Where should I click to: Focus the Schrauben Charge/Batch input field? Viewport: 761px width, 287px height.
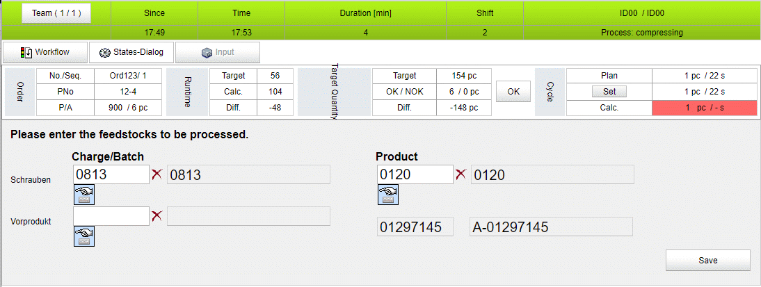click(111, 174)
